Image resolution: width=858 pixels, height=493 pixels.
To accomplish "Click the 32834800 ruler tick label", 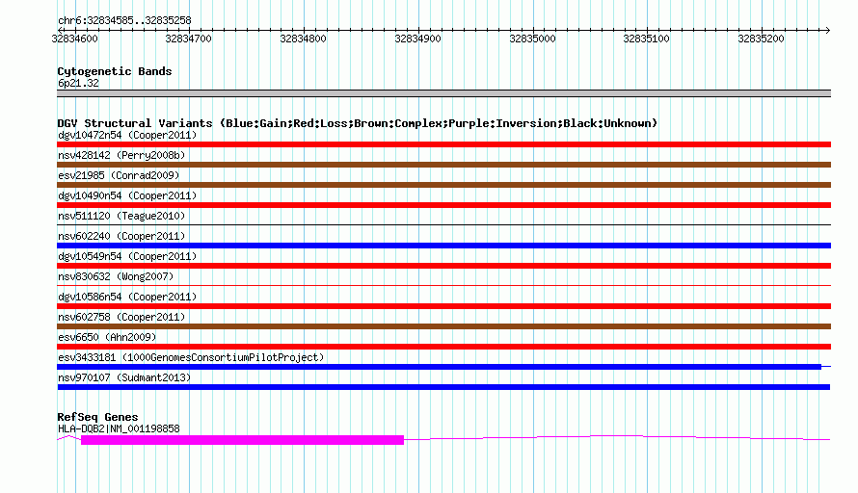I will [303, 39].
